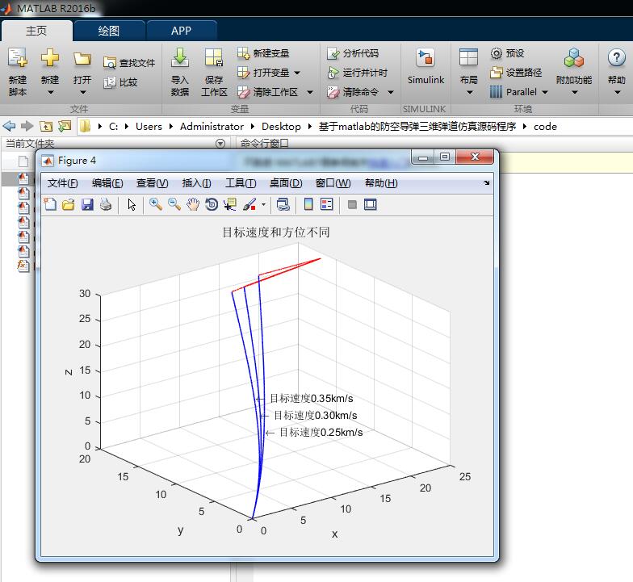
Task: Click 保存工作区 (Save Workspace) icon
Action: click(x=214, y=57)
